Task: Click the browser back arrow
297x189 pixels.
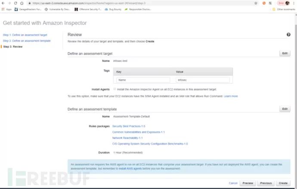Action: [x=3, y=3]
